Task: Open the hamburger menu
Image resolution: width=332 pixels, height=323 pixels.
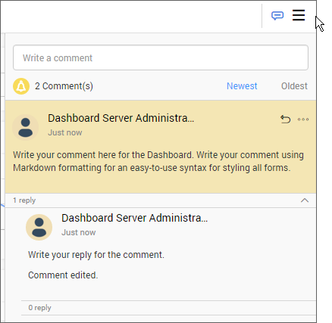Action: click(x=299, y=15)
